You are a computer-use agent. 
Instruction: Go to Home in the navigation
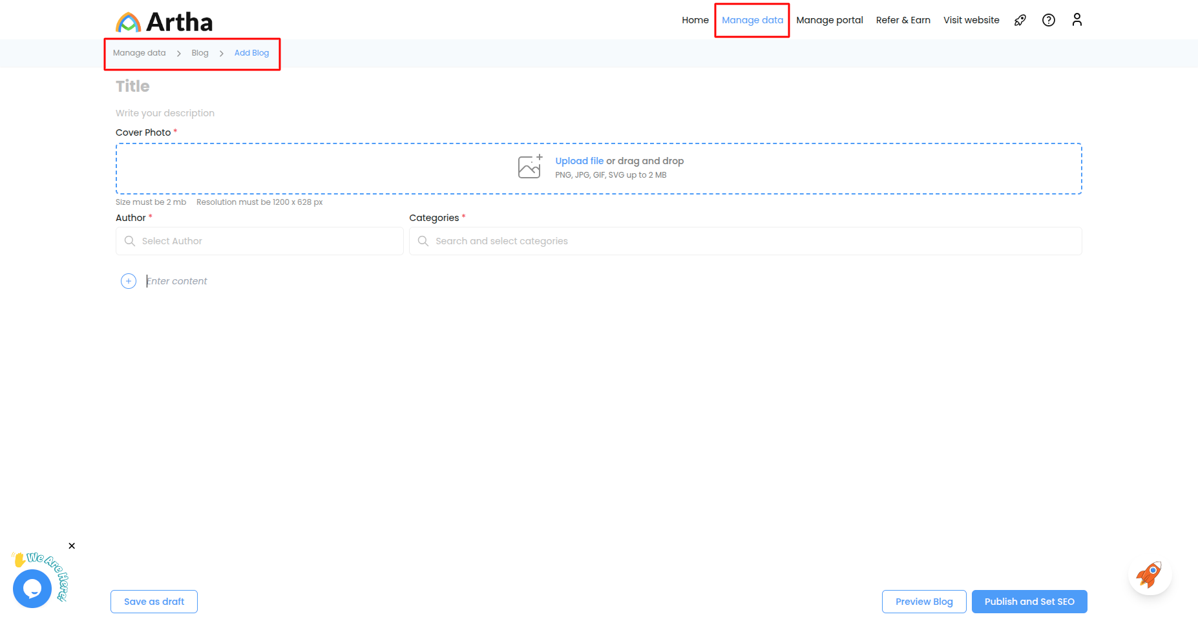tap(695, 20)
